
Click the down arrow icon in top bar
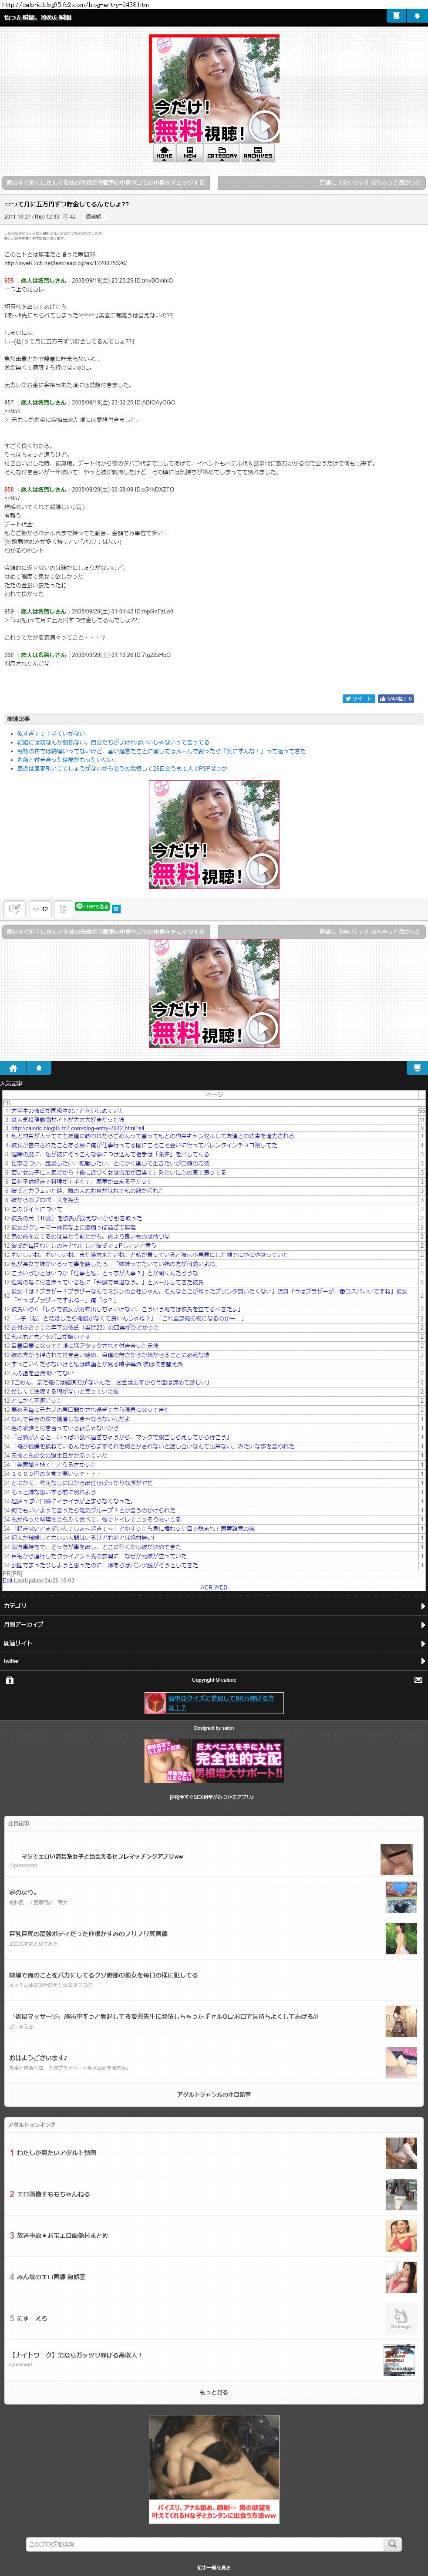coord(417,16)
